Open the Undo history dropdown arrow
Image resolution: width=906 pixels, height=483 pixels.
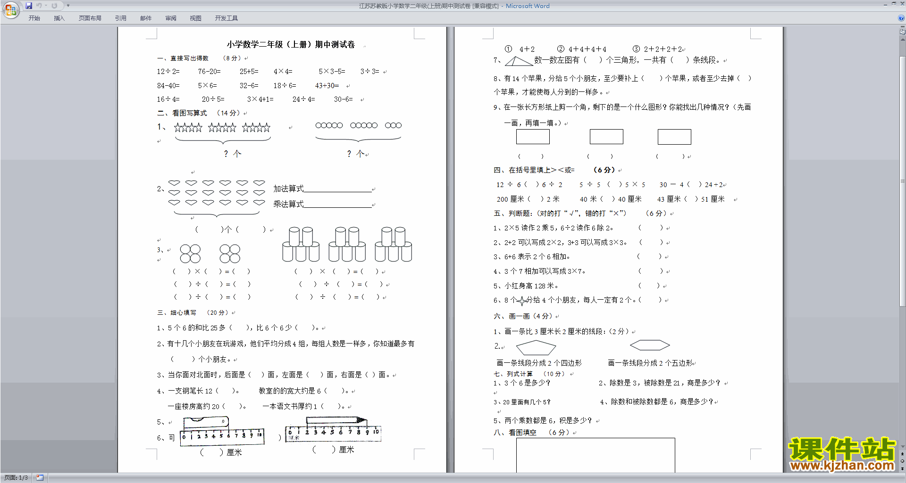46,6
